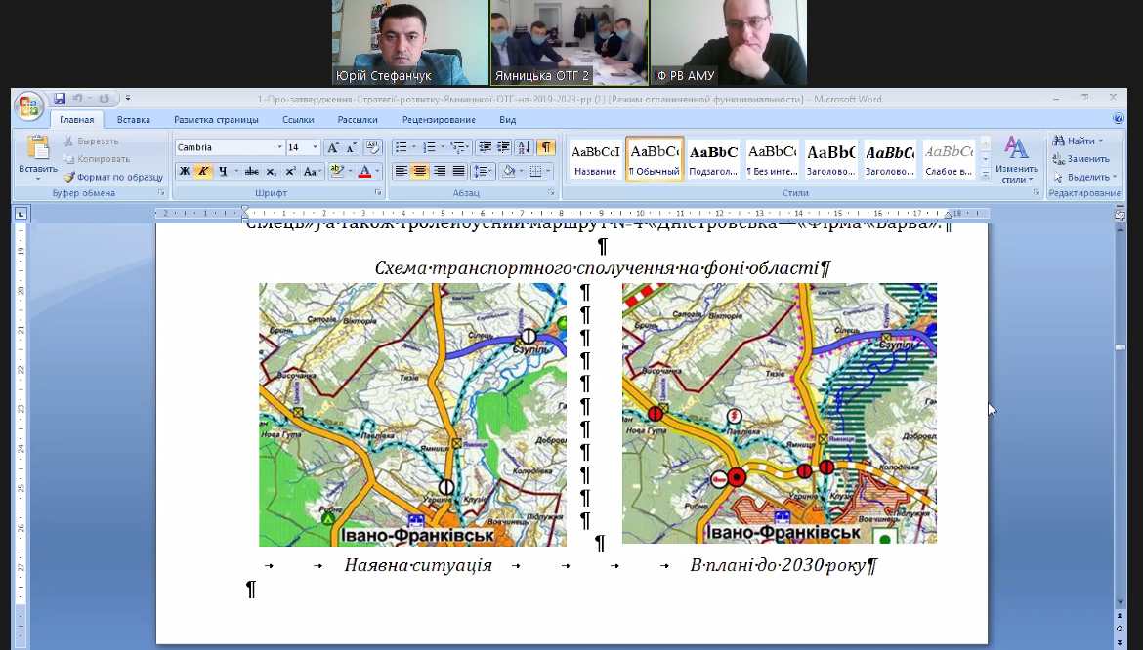
Task: Clear formatting with the eraser icon
Action: (x=372, y=147)
